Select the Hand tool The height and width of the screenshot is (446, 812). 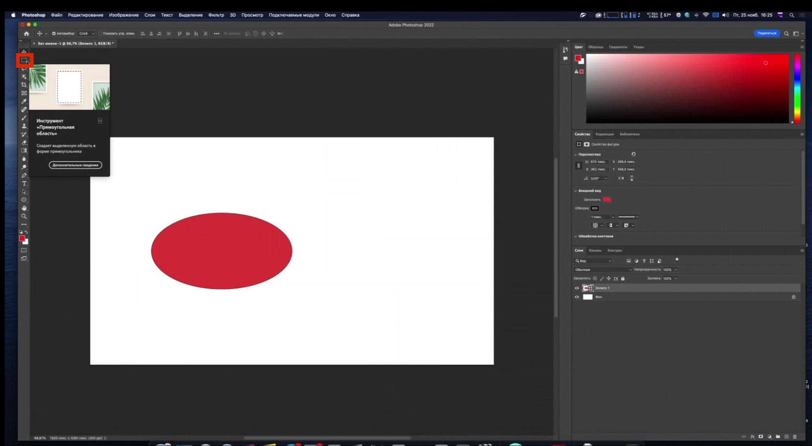pyautogui.click(x=24, y=208)
